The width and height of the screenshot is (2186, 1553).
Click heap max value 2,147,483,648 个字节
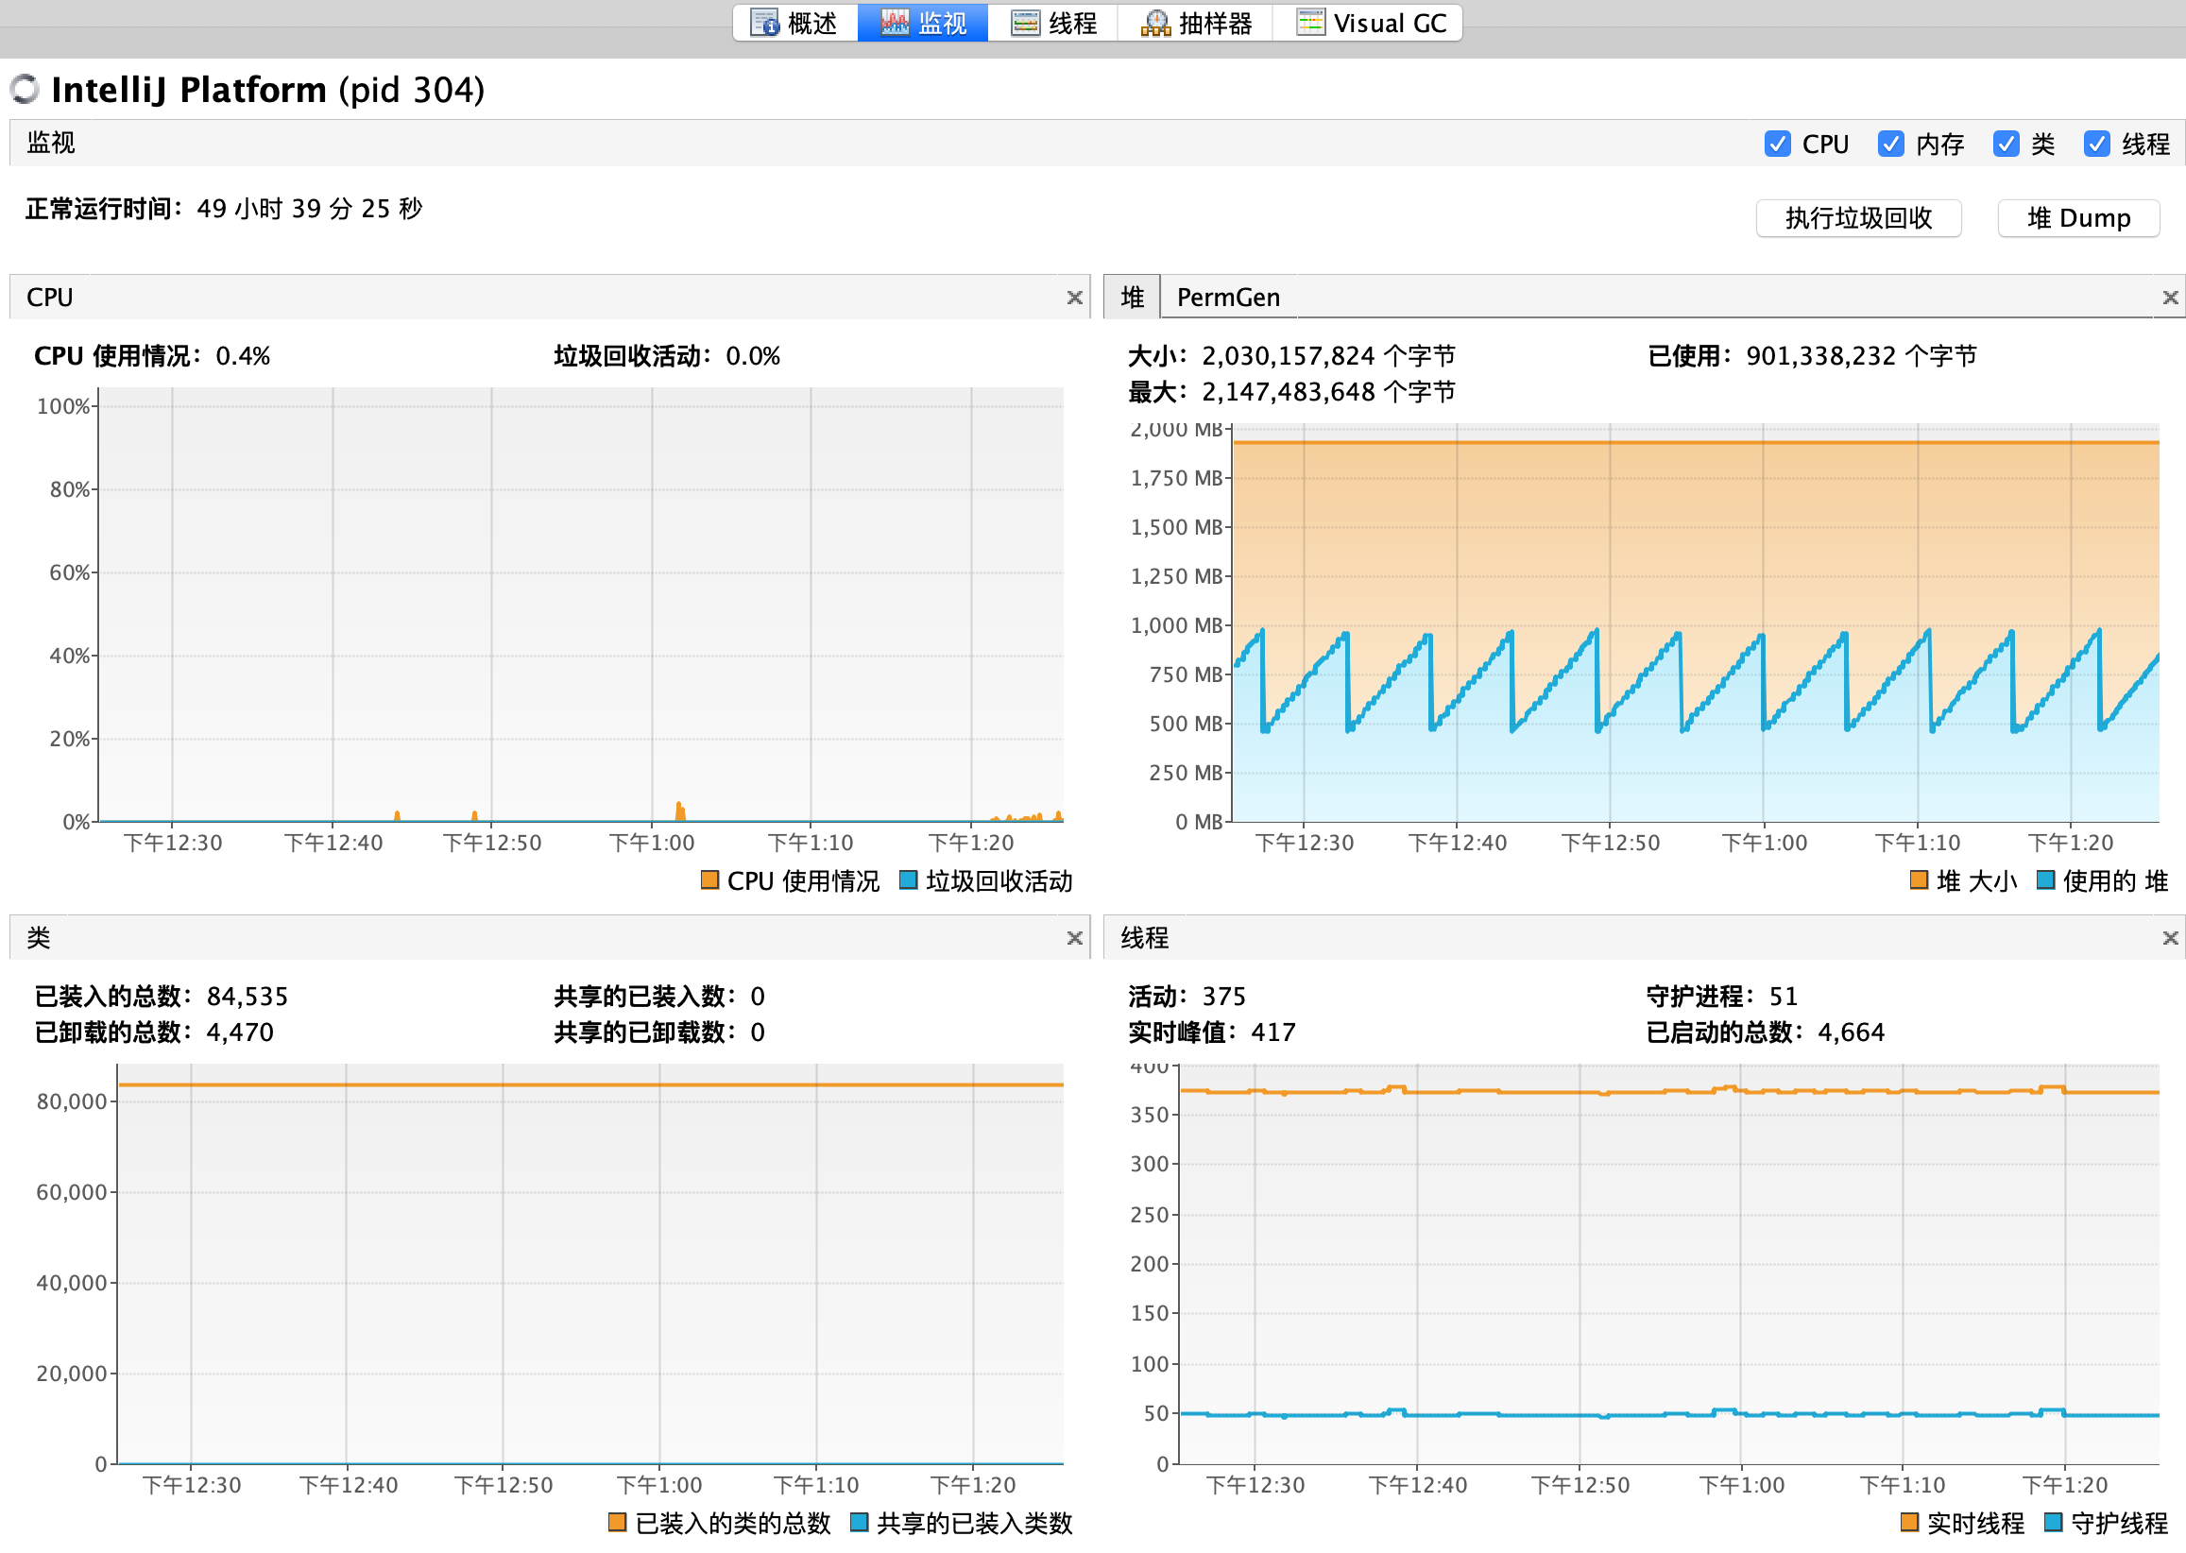click(1328, 392)
